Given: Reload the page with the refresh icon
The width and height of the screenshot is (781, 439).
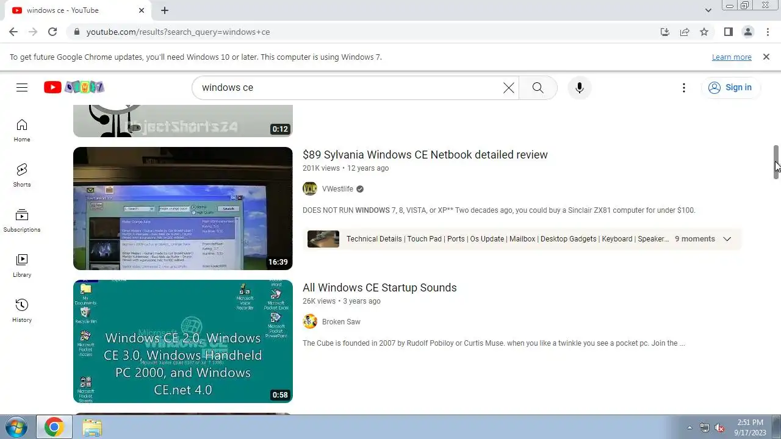Looking at the screenshot, I should click(x=52, y=32).
